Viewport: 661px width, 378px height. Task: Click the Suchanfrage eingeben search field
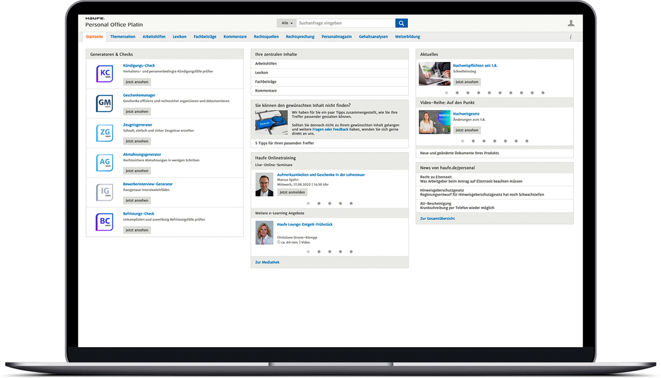point(346,23)
